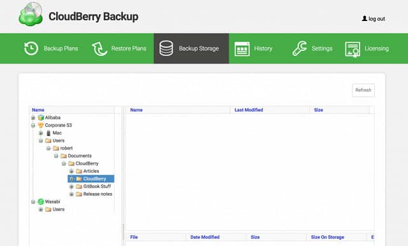Screen dimensions: 408x246
Task: Click the Settings wrench icon
Action: (300, 48)
